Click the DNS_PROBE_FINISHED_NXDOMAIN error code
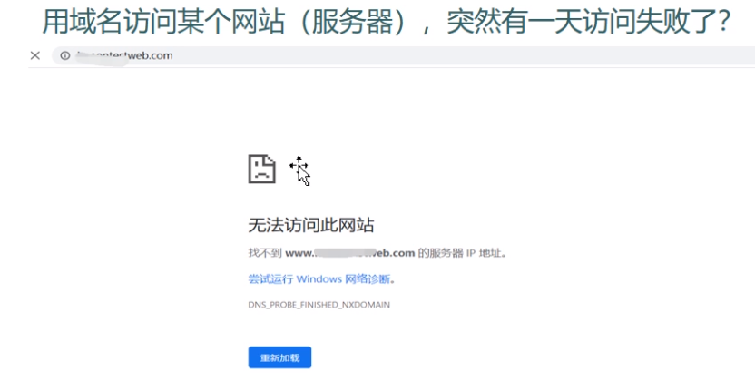The width and height of the screenshot is (755, 381). (319, 305)
